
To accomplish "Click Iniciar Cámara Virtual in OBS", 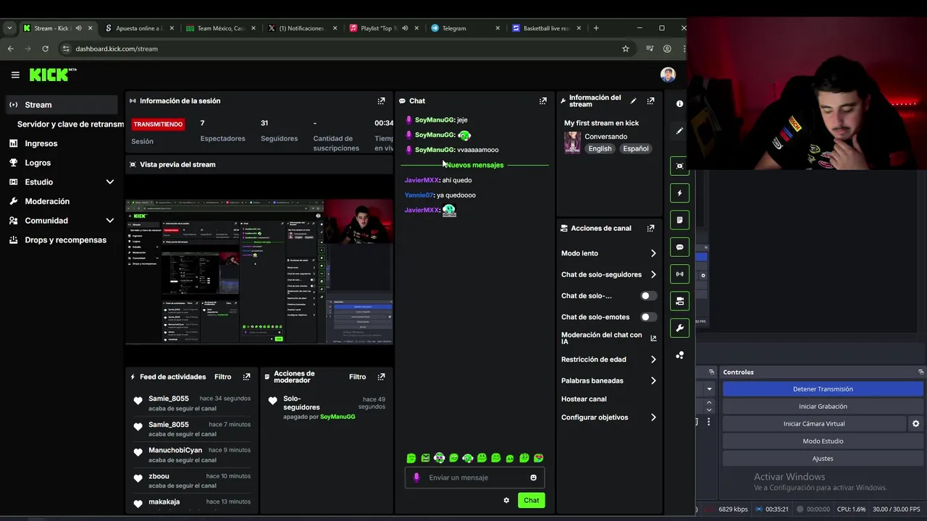I will (x=814, y=424).
